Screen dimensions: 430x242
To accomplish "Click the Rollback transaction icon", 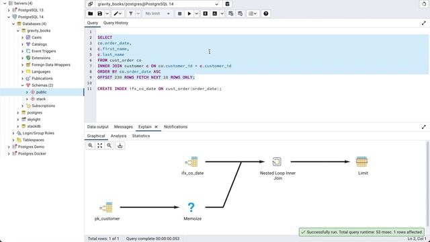I will coord(241,13).
